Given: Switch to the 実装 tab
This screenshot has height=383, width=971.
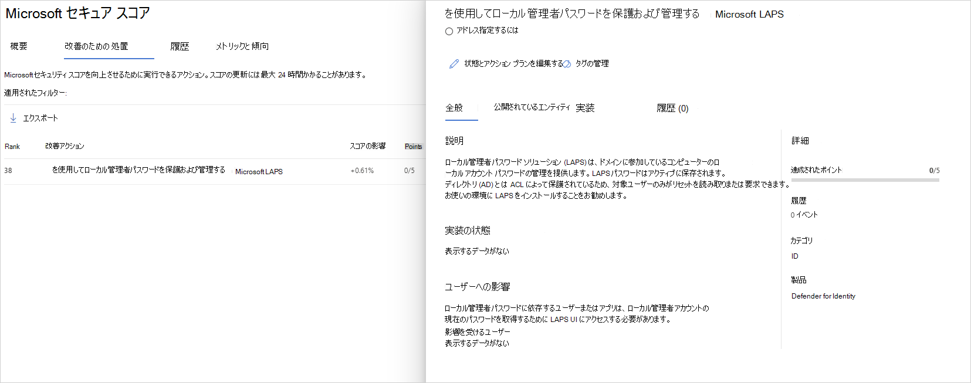Looking at the screenshot, I should (x=585, y=108).
